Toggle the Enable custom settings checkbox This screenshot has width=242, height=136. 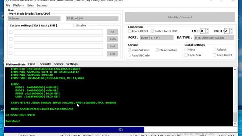point(75,25)
